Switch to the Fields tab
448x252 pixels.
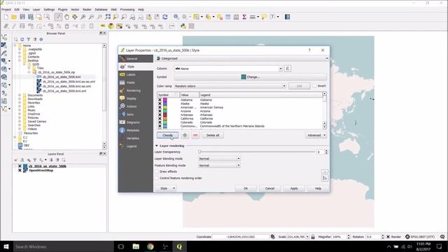(x=136, y=83)
